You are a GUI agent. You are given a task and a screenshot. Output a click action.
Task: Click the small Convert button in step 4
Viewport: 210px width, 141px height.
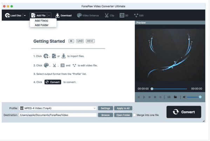(x=53, y=82)
